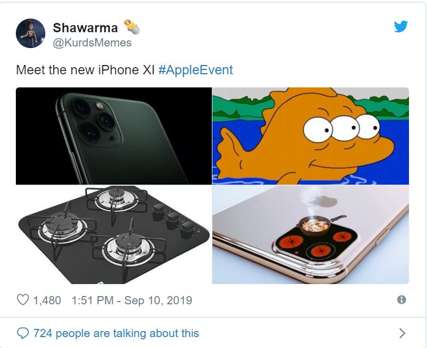
Task: Open the green iPhone camera photo
Action: tap(114, 136)
